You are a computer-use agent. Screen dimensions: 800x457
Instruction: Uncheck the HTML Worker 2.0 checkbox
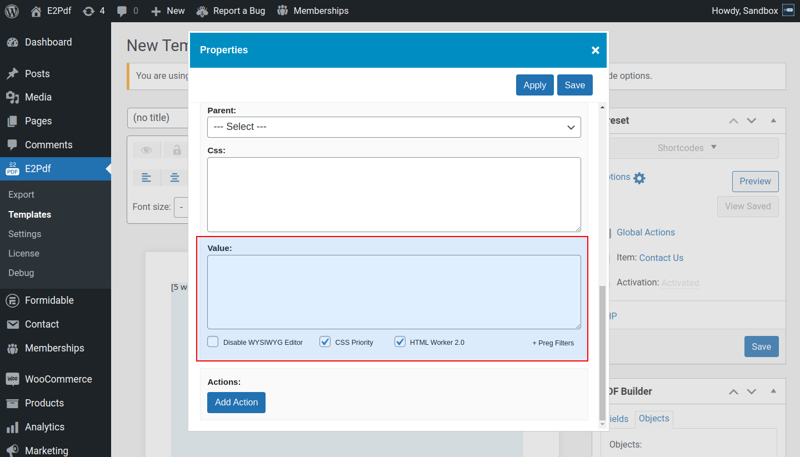[400, 342]
